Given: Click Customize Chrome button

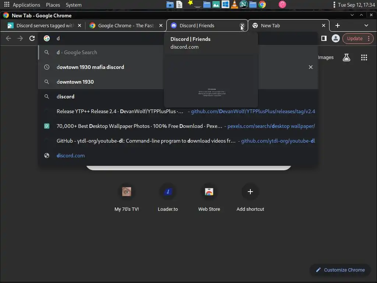Looking at the screenshot, I should 340,270.
